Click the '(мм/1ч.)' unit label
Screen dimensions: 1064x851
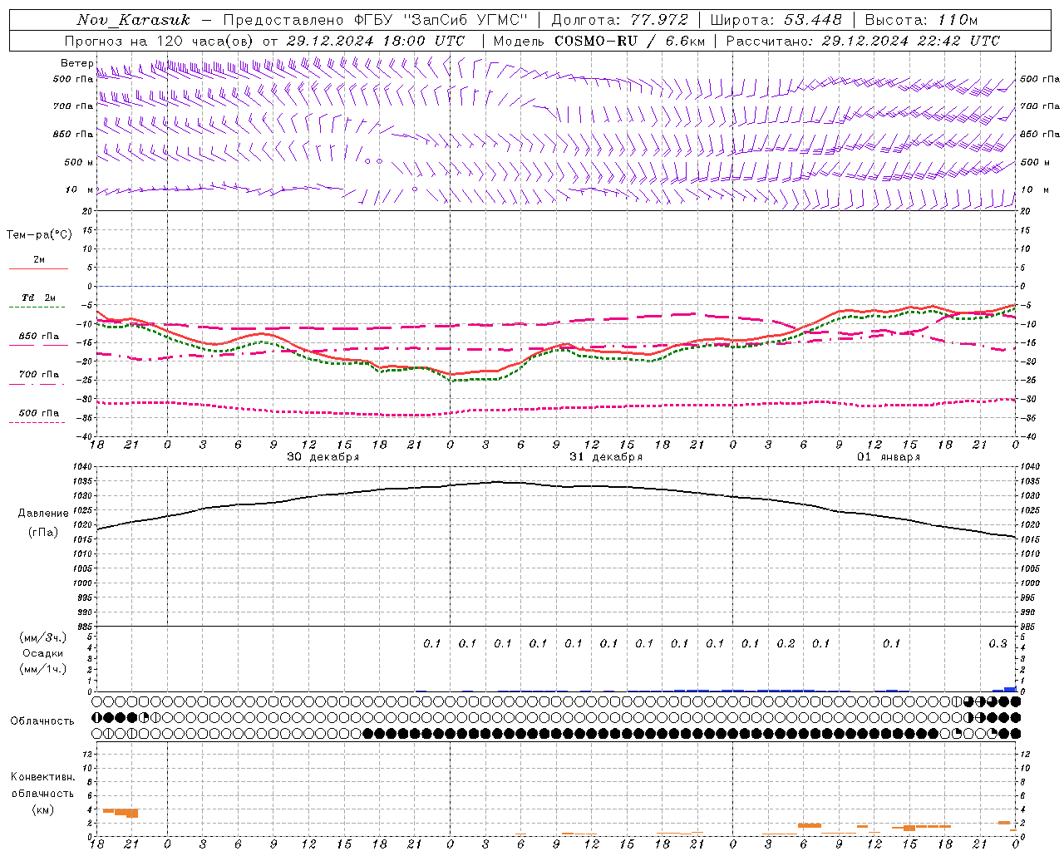coord(42,669)
